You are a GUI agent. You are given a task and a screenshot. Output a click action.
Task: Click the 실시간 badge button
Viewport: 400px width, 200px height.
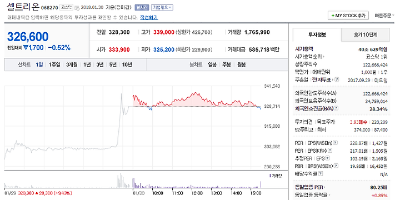click(x=142, y=8)
